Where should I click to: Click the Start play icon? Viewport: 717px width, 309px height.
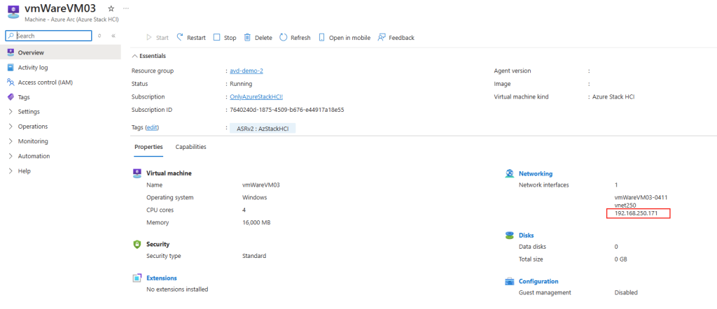(148, 38)
